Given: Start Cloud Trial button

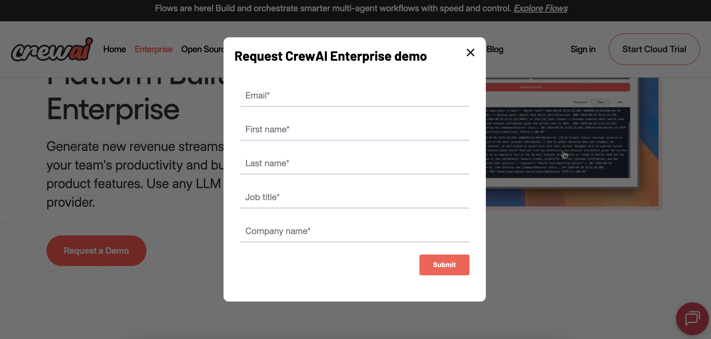Looking at the screenshot, I should click(654, 49).
